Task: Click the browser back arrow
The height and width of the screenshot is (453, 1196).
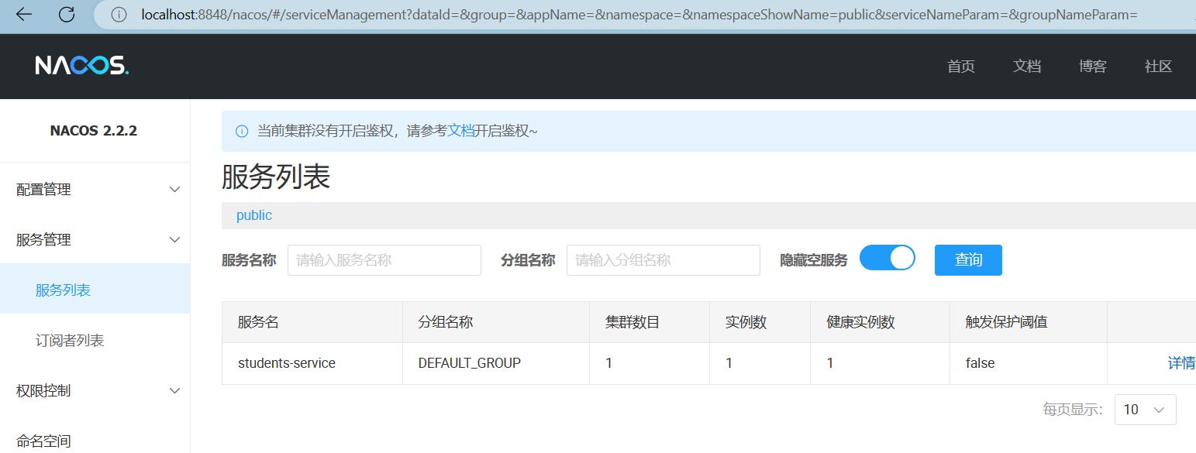Action: [23, 14]
